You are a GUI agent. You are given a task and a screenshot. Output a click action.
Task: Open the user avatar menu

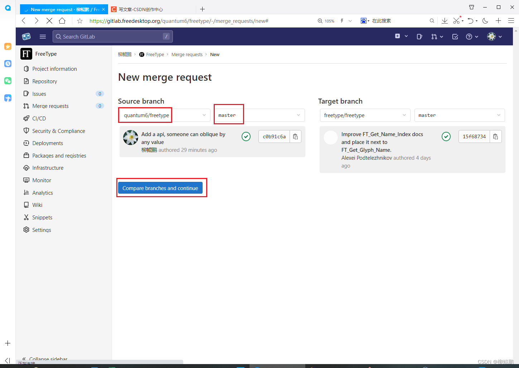pos(494,36)
